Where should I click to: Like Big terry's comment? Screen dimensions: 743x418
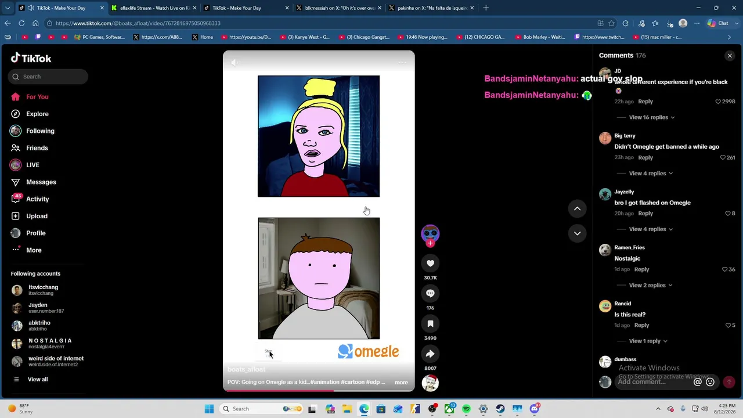[723, 157]
